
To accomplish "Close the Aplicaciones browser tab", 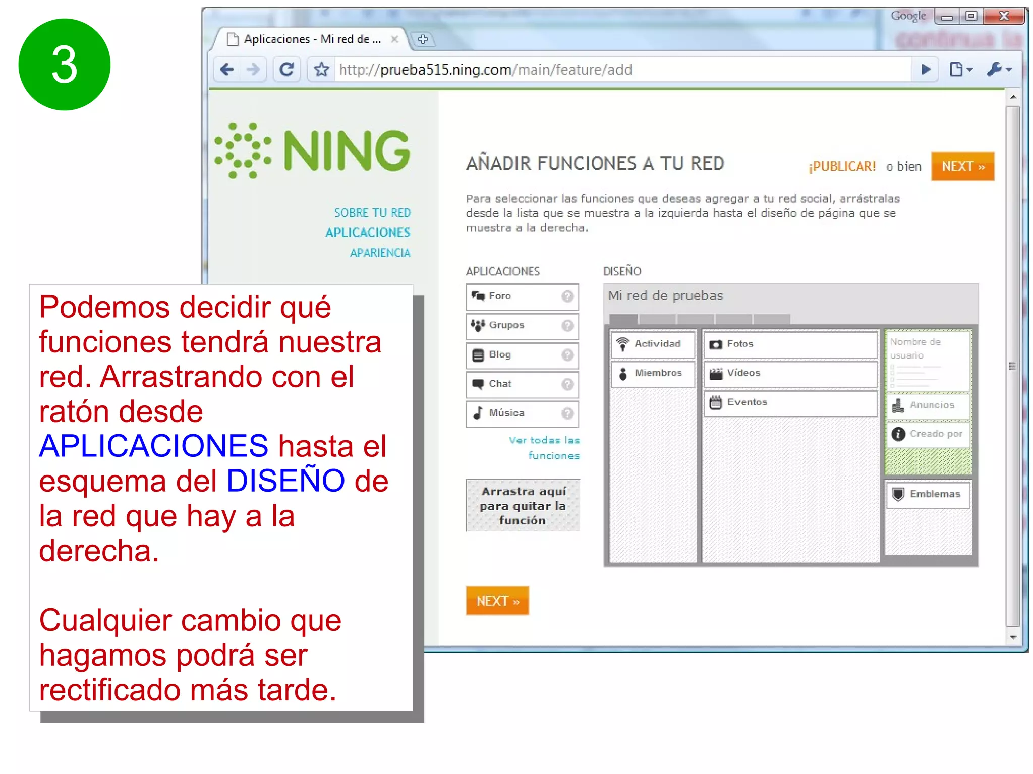I will [394, 39].
